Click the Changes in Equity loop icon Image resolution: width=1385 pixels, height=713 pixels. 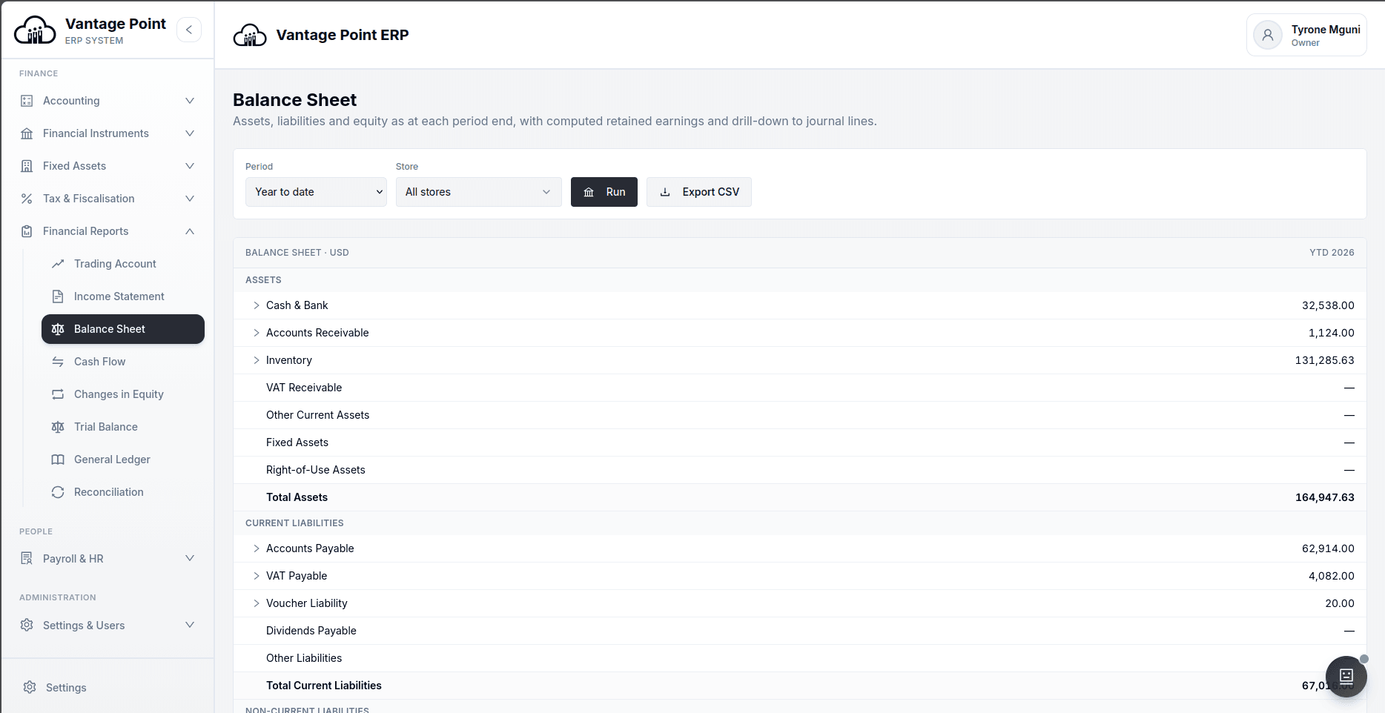coord(58,394)
